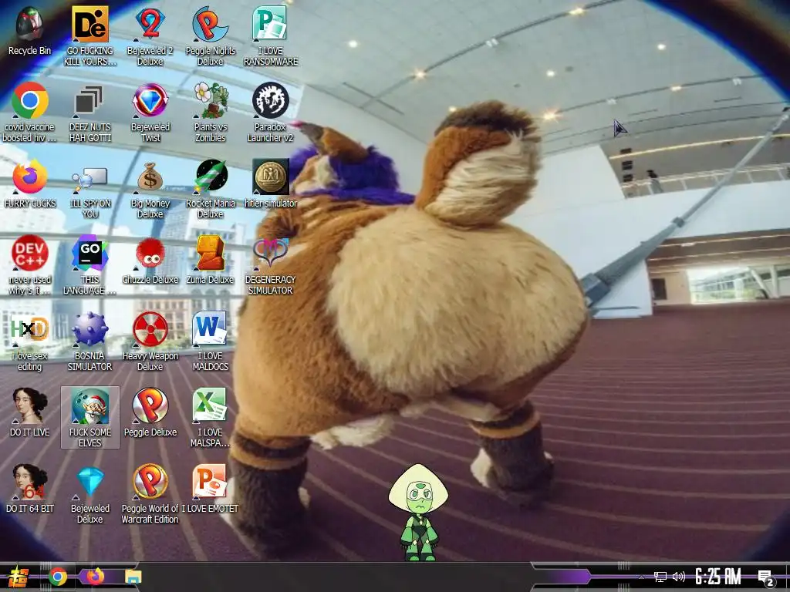790x592 pixels.
Task: Click the 6:25 AM taskbar clock
Action: click(718, 577)
